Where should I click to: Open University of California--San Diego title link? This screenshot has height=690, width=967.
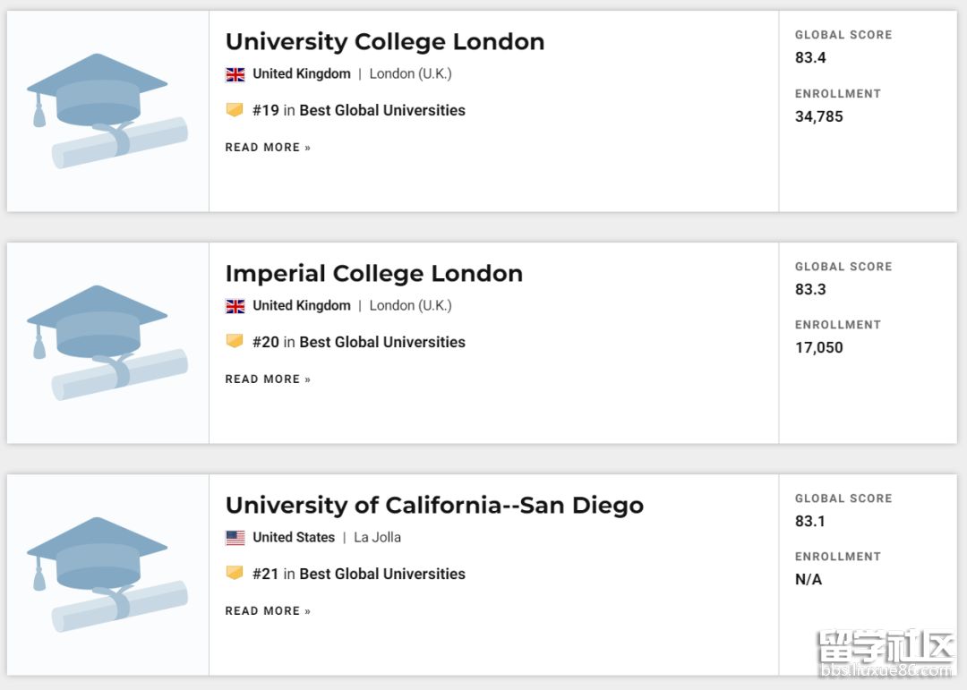(x=434, y=506)
